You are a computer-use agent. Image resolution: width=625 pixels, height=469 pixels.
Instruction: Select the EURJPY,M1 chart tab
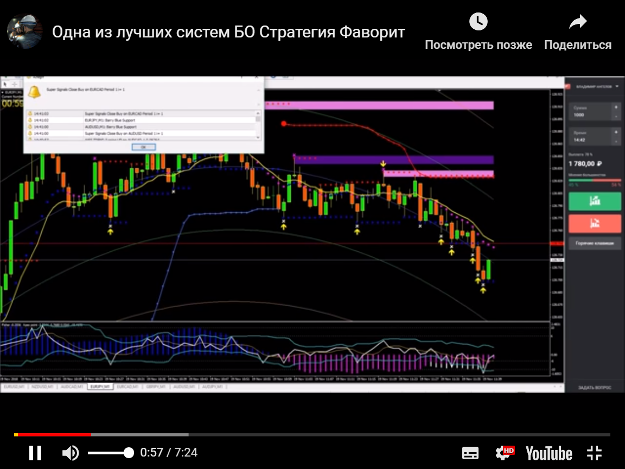pos(100,387)
